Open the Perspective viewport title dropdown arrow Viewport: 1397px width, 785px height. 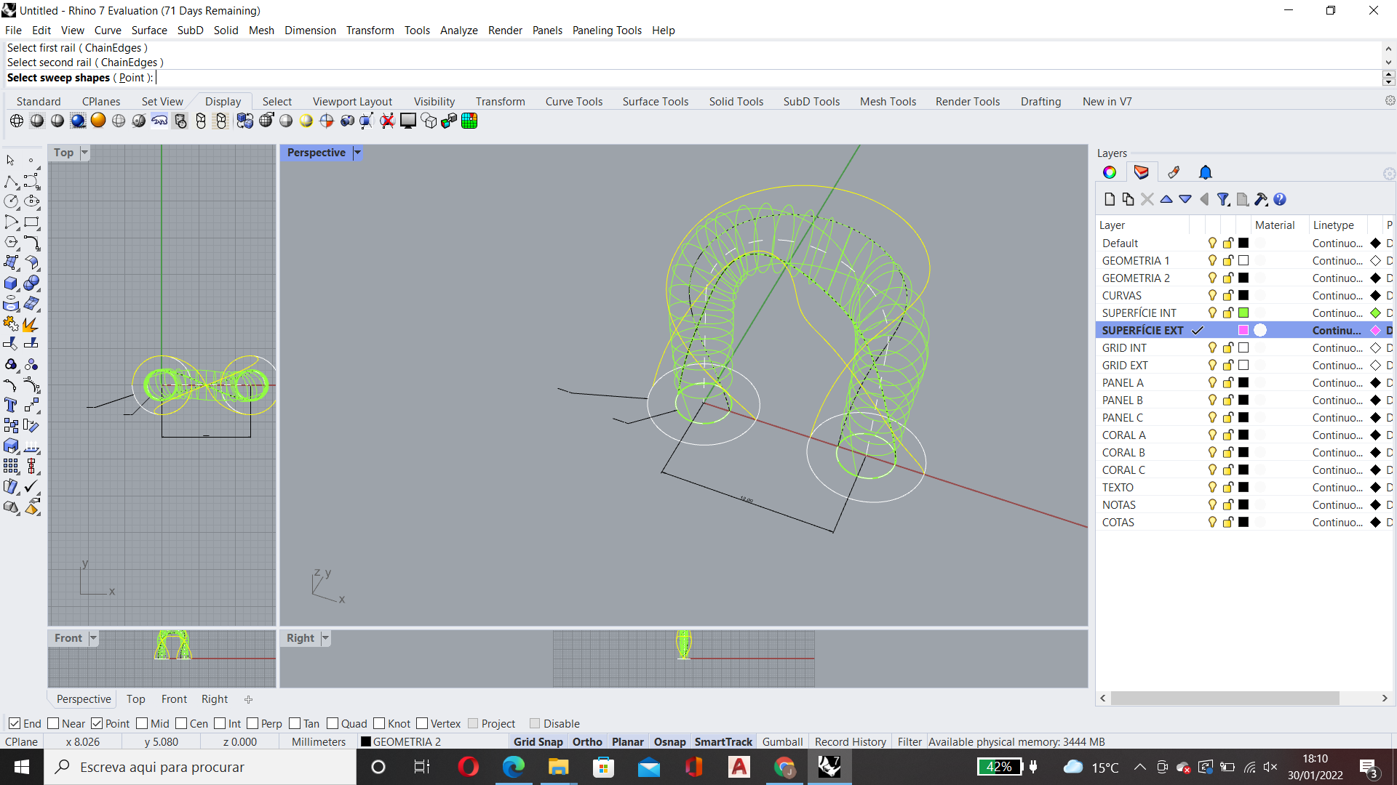tap(357, 153)
